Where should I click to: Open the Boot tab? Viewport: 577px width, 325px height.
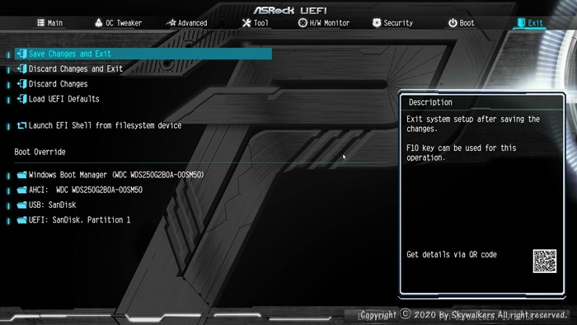(461, 23)
